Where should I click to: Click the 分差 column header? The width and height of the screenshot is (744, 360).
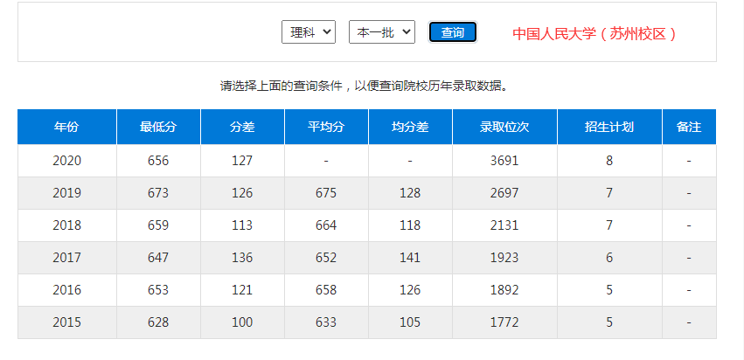tap(242, 127)
